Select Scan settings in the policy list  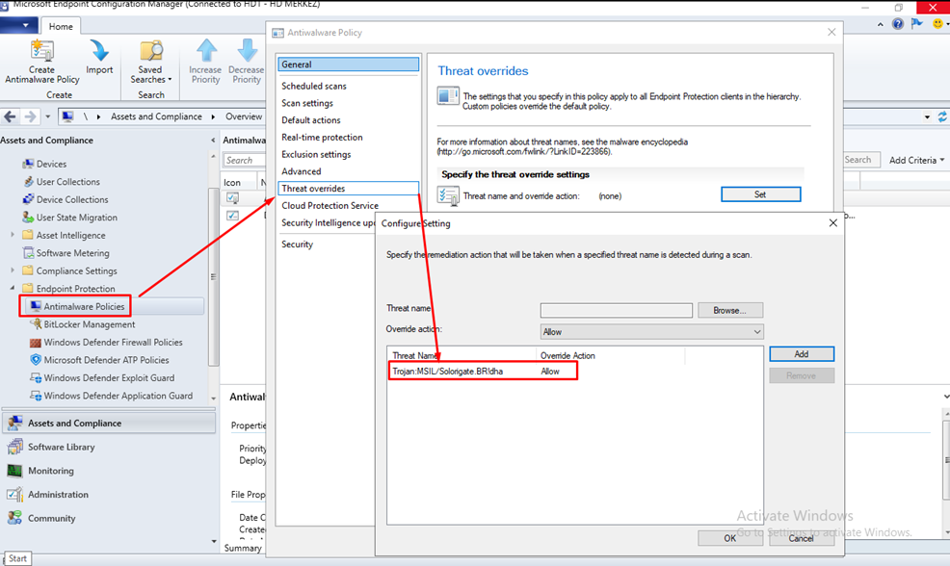coord(307,104)
